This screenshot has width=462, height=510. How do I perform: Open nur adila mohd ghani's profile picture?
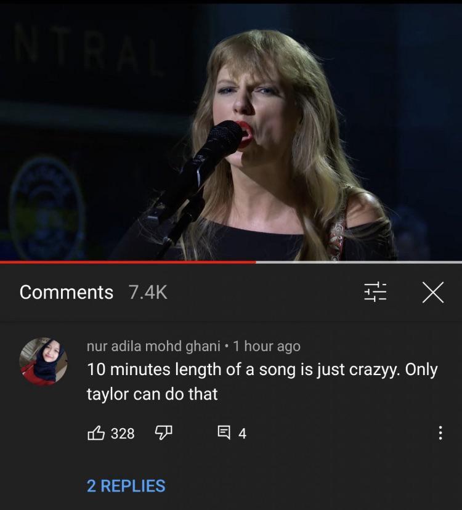tap(43, 362)
